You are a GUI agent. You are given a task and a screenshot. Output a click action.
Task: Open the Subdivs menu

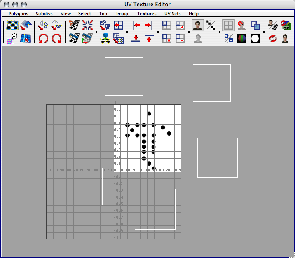pyautogui.click(x=44, y=14)
